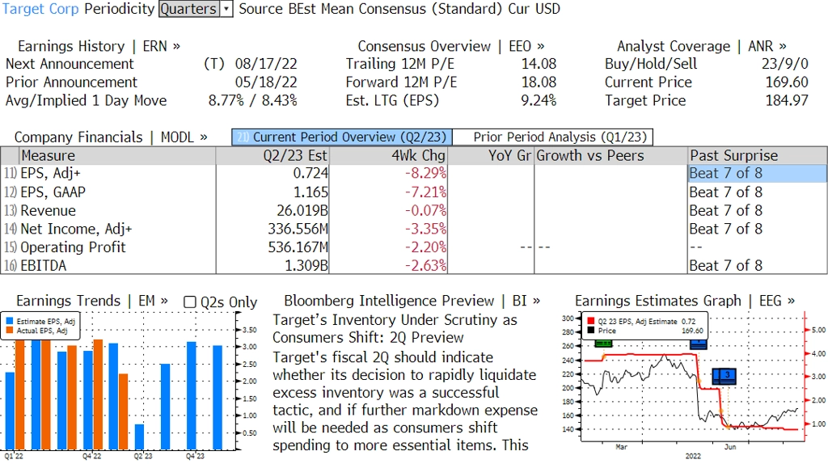
Task: Select the Operating Profit row
Action: [413, 247]
